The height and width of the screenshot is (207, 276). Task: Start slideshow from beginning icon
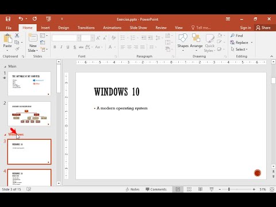(x=48, y=19)
